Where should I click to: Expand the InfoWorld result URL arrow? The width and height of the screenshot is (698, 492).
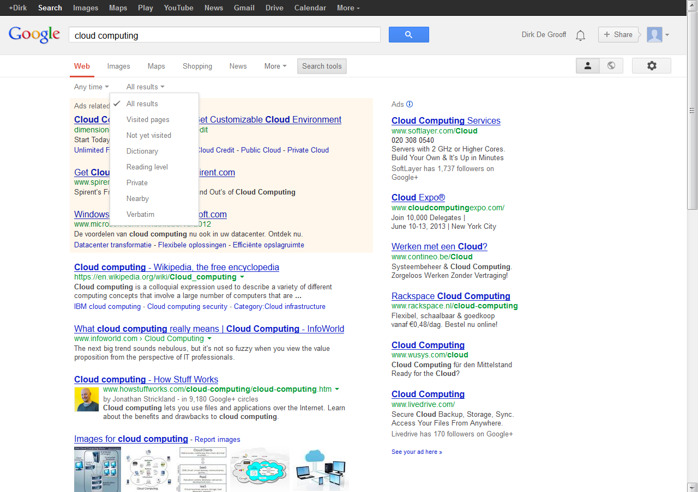tap(209, 339)
